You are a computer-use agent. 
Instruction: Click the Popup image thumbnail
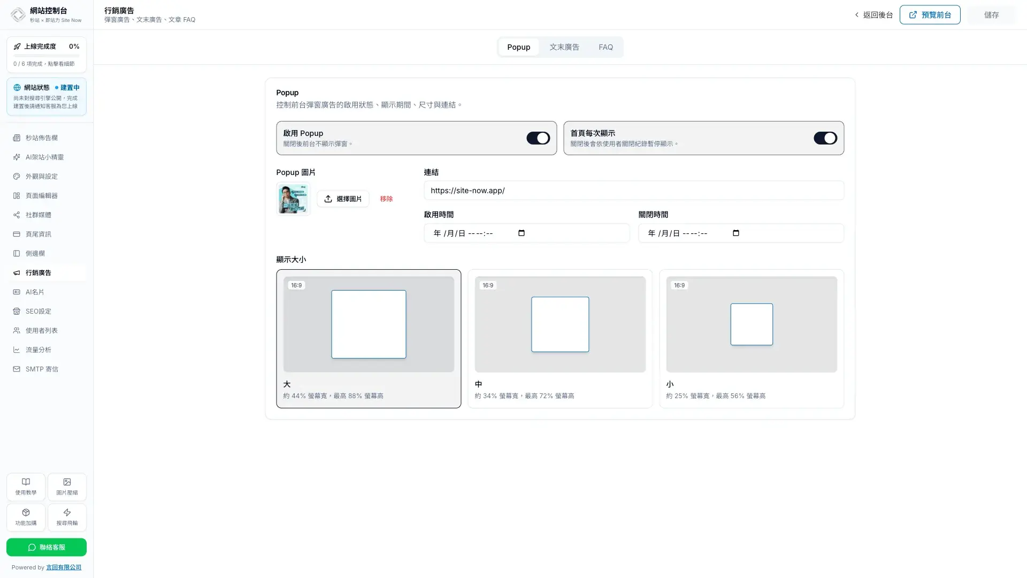pos(293,199)
